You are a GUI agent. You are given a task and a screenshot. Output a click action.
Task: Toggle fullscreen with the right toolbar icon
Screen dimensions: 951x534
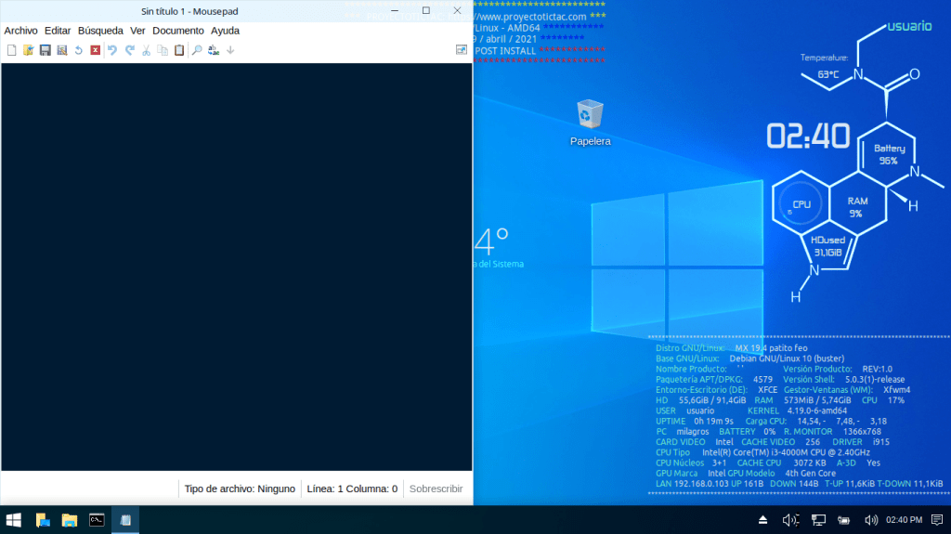(x=461, y=50)
